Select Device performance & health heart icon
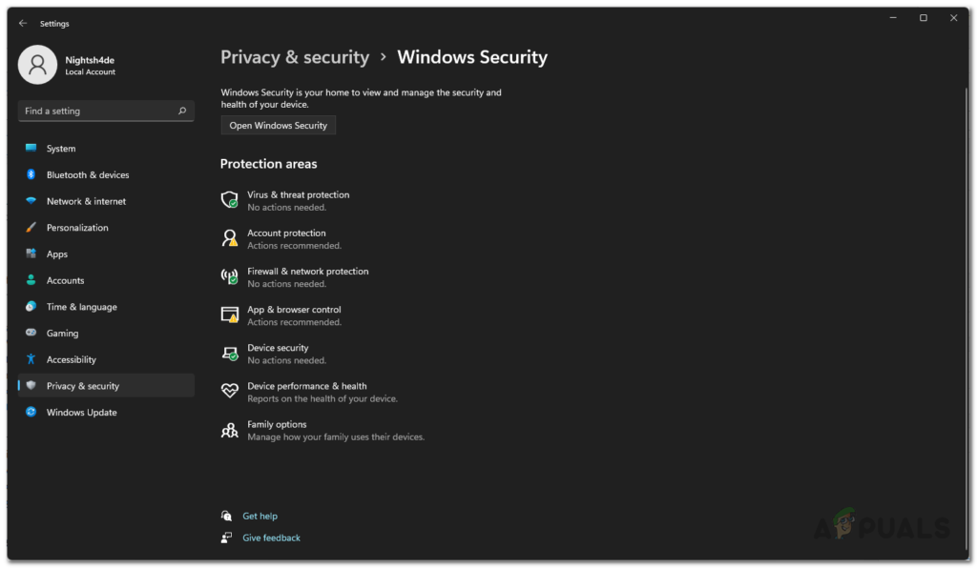Viewport: 977px width, 568px height. coord(229,391)
